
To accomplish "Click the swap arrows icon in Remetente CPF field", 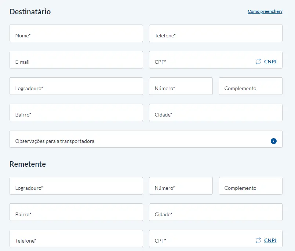I will (258, 240).
